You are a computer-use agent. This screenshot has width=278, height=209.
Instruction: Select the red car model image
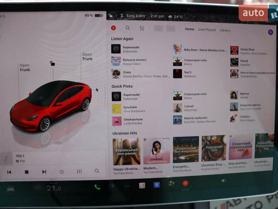tap(51, 106)
